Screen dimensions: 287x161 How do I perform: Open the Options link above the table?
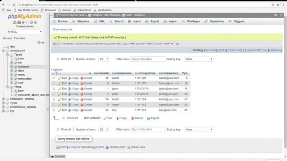pos(57,70)
